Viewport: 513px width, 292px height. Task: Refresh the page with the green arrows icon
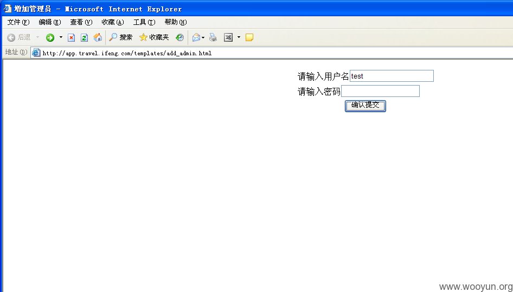click(x=84, y=37)
